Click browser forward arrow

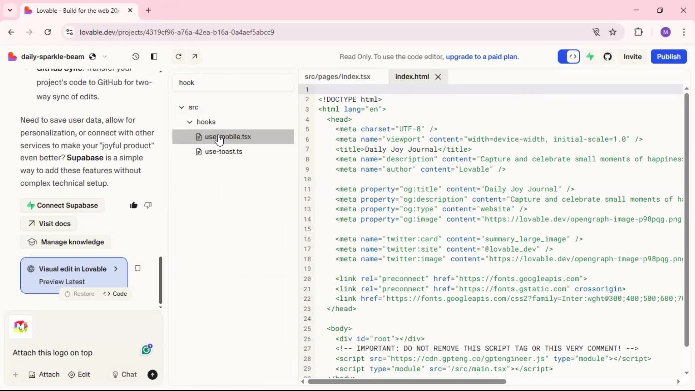pos(29,32)
